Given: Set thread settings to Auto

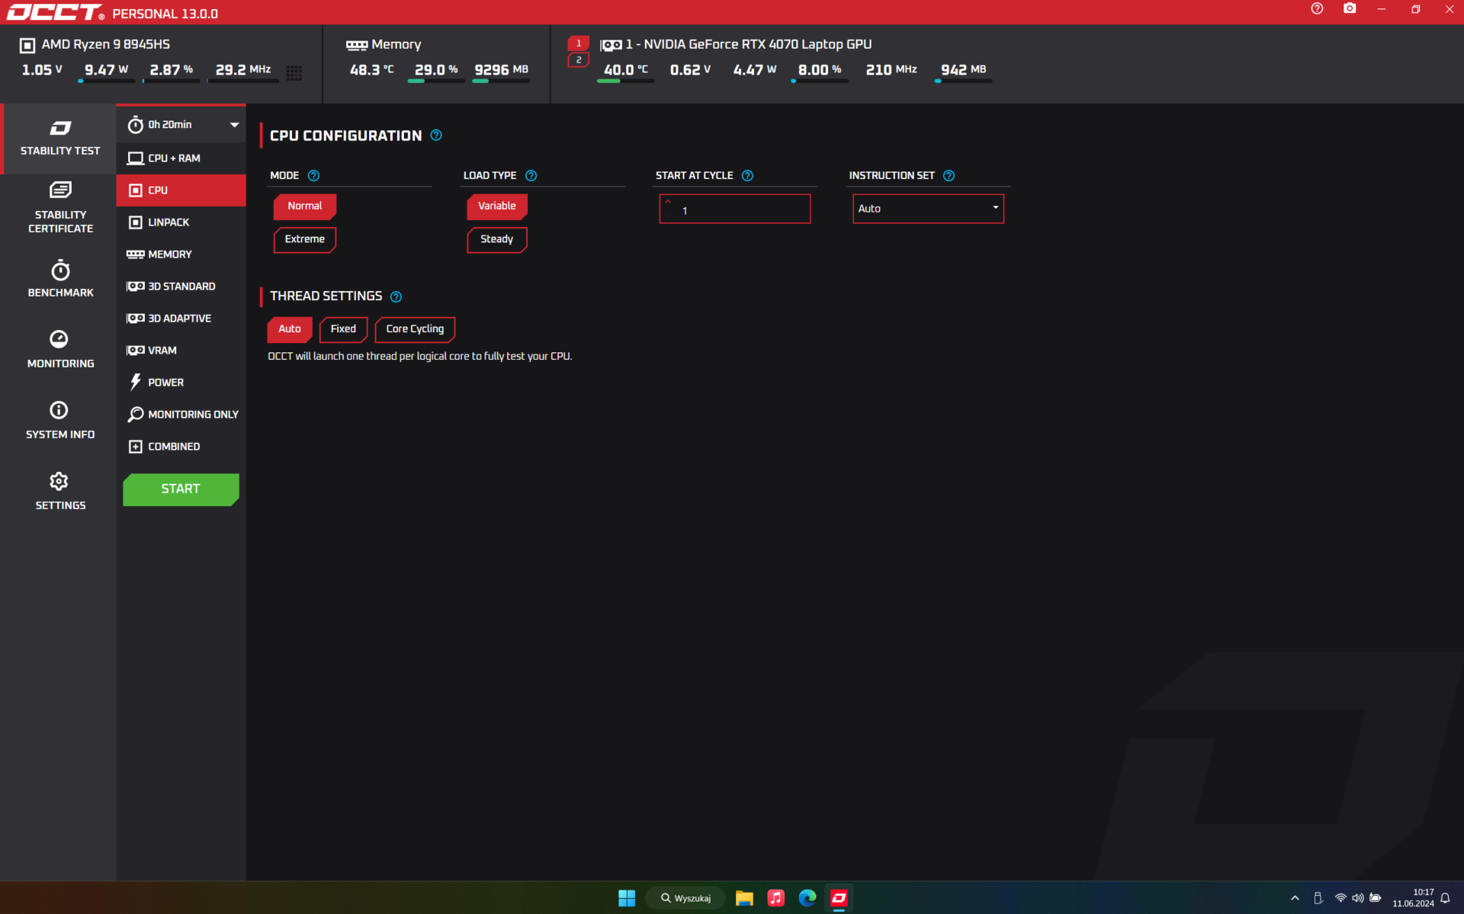Looking at the screenshot, I should coord(290,329).
